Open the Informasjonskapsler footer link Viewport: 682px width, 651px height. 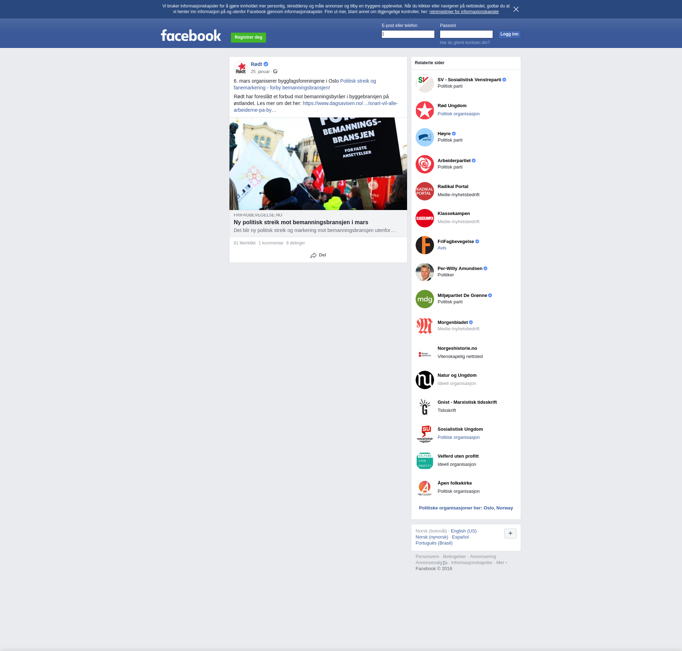coord(472,563)
